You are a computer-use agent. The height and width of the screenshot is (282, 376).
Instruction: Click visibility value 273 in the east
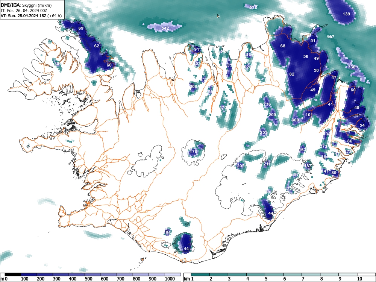coord(323,146)
